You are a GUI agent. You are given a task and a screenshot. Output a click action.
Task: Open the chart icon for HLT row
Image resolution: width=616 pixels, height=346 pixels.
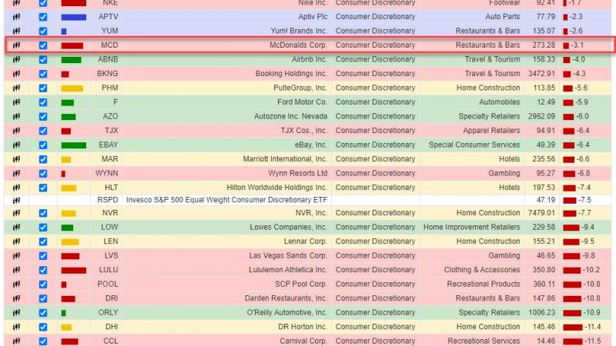click(x=16, y=188)
